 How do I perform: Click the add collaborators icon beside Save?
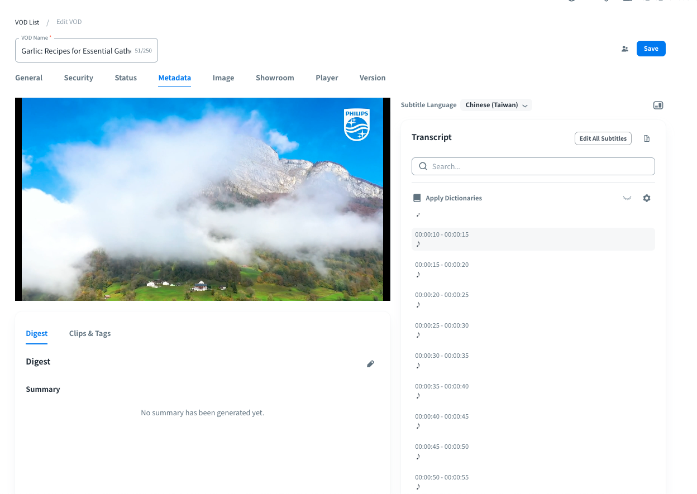[x=624, y=49]
